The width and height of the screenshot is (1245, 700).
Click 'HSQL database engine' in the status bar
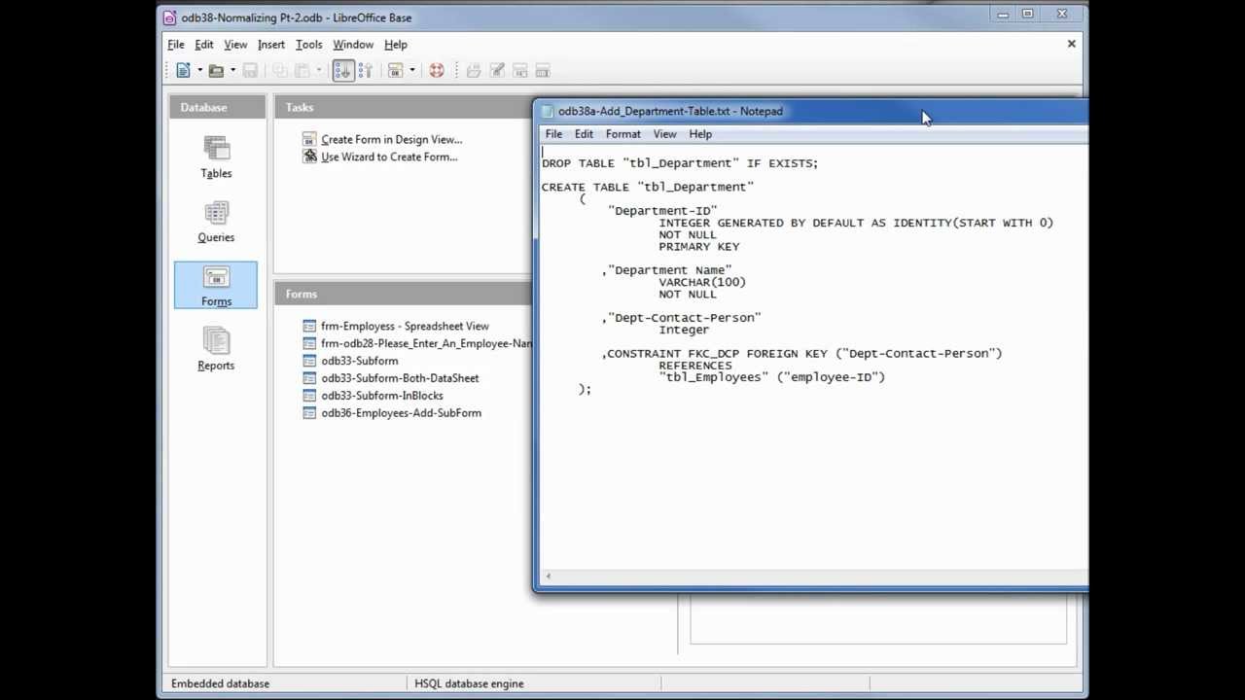click(x=469, y=683)
